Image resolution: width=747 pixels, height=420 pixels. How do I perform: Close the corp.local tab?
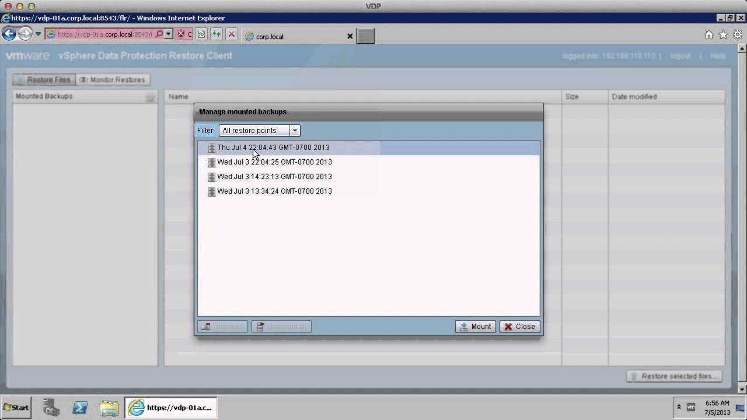click(x=350, y=36)
